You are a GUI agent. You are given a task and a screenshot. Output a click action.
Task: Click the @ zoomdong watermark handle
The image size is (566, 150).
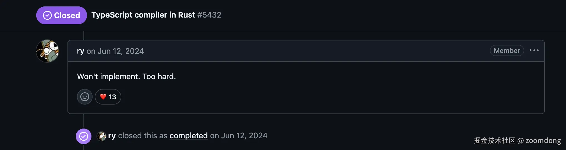tap(539, 141)
